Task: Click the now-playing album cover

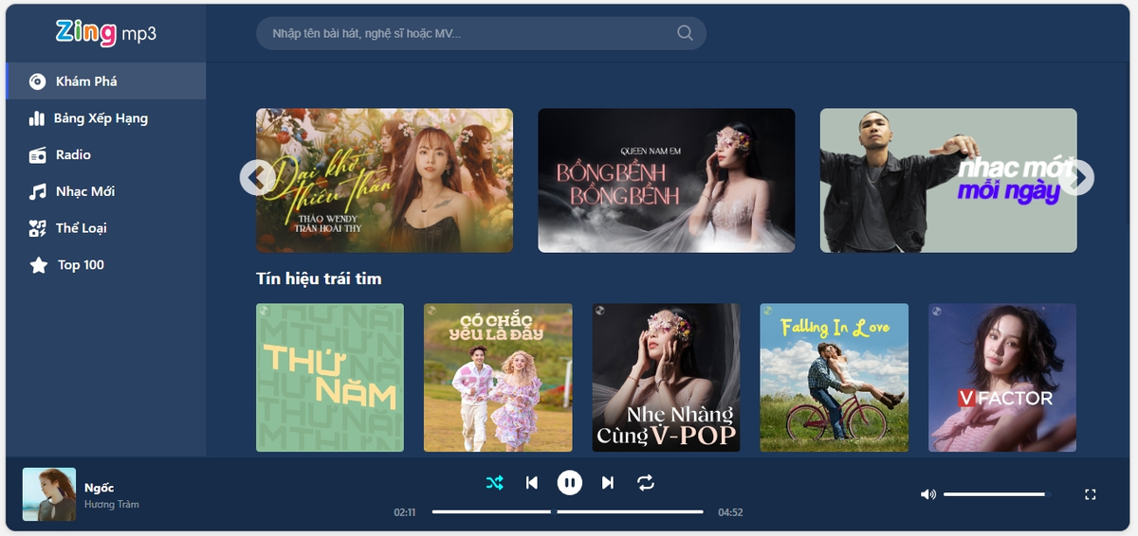Action: click(49, 494)
